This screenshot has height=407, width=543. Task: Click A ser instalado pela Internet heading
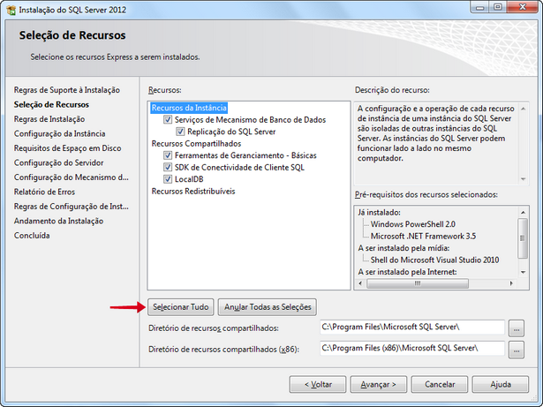tap(407, 272)
